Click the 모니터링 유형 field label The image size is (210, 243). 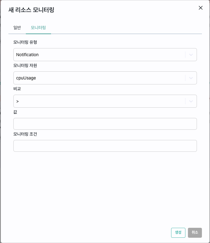(x=25, y=42)
